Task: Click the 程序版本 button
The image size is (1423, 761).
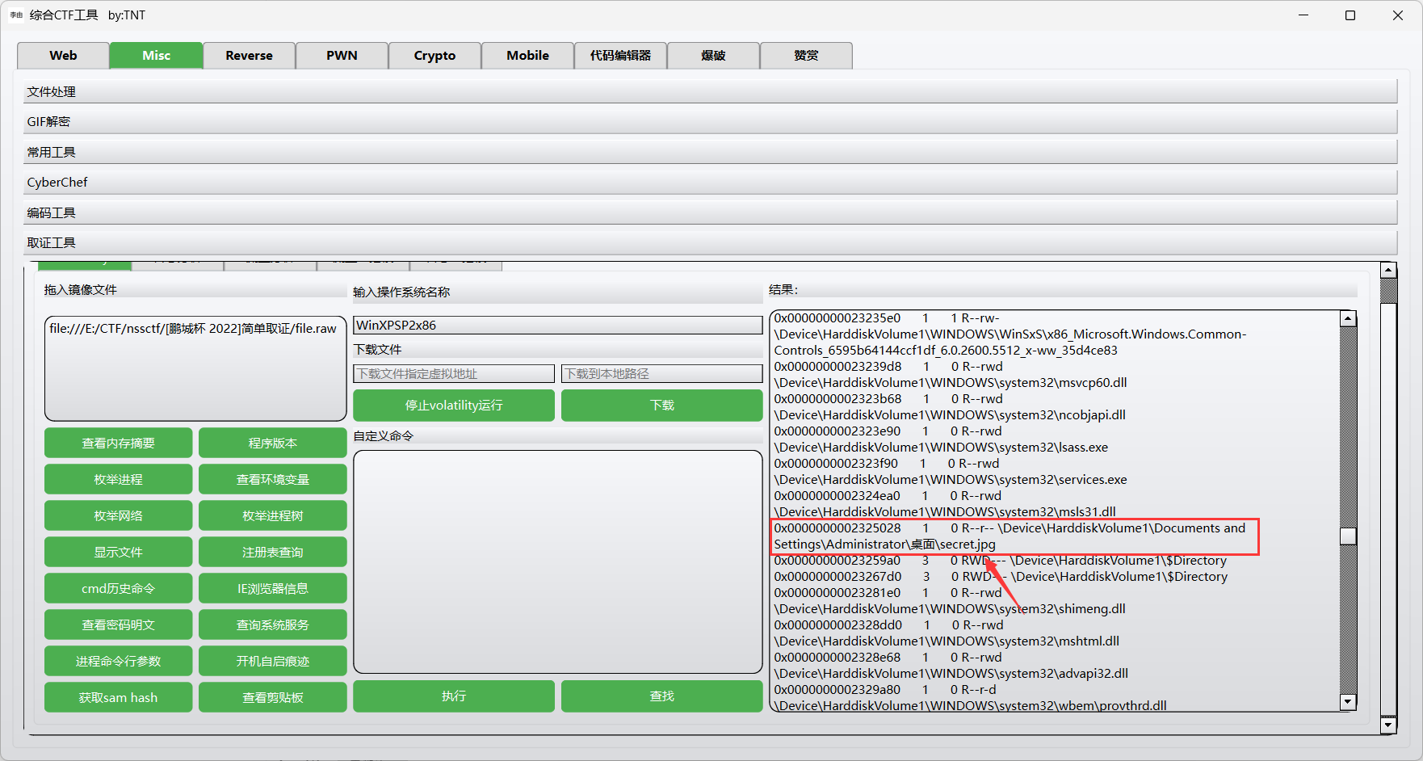Action: (x=273, y=443)
